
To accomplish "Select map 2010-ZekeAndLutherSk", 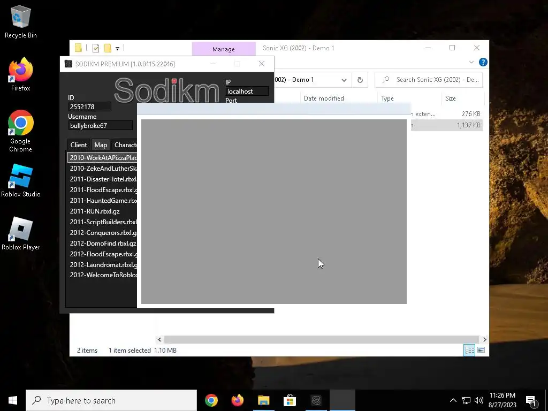I will pos(102,169).
